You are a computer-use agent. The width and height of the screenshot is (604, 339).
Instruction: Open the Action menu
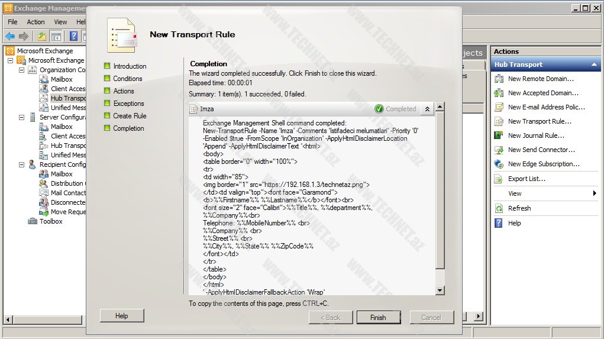(35, 22)
